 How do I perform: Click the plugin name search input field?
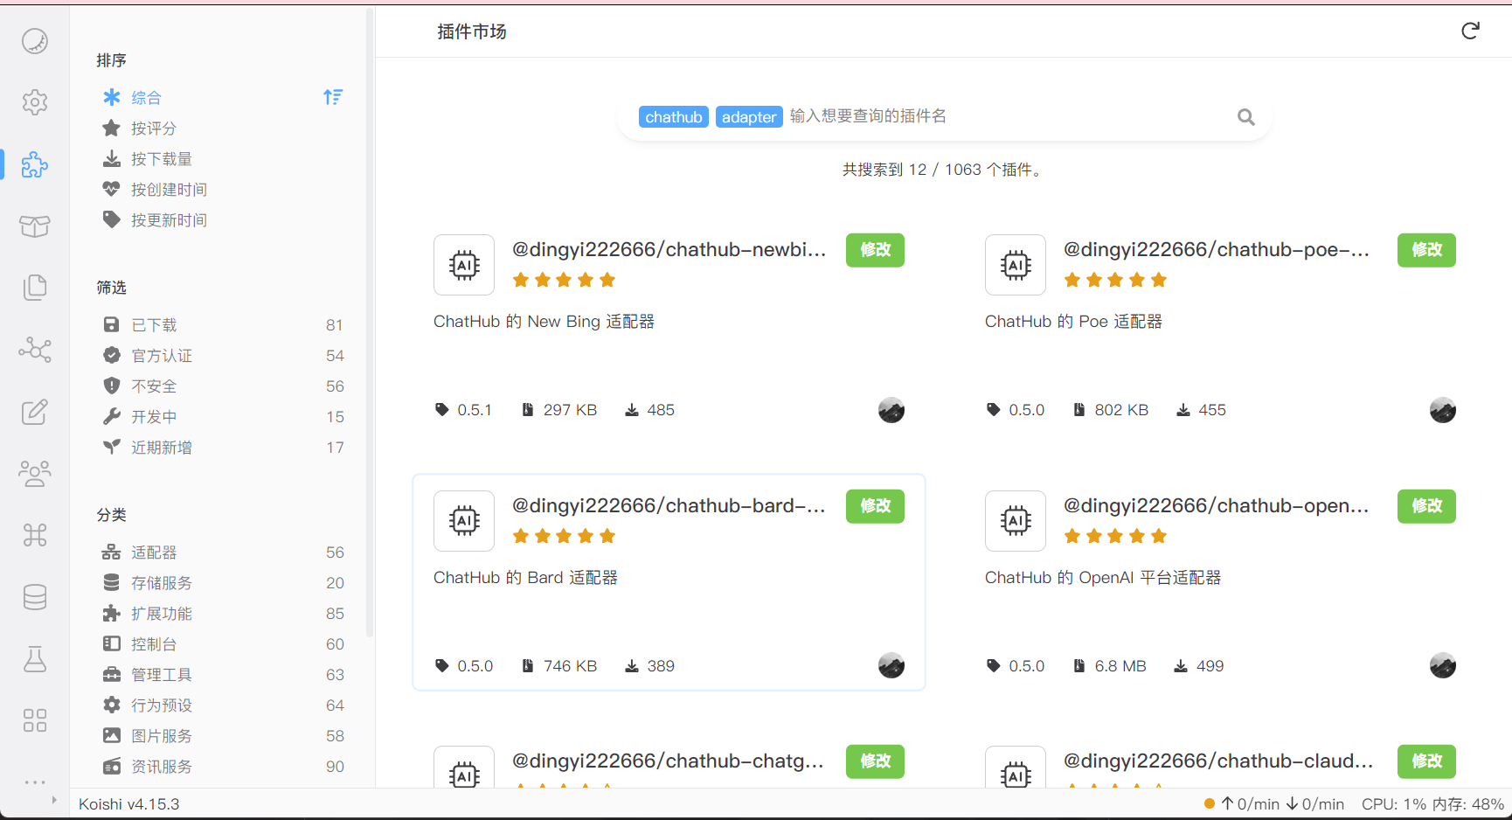1005,117
